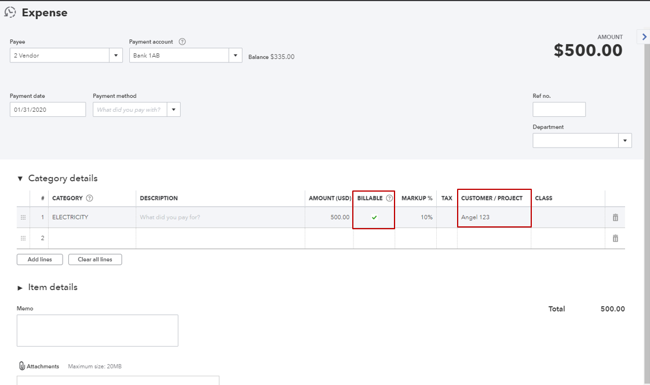
Task: Click the help icon next to Billable
Action: click(x=389, y=198)
